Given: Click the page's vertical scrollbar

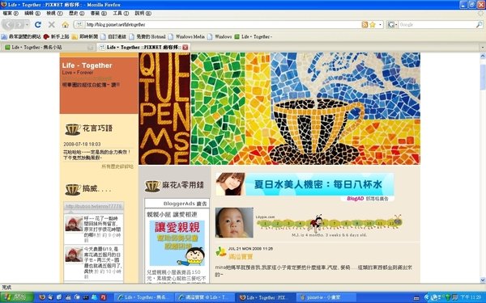Looking at the screenshot, I should pyautogui.click(x=483, y=168).
